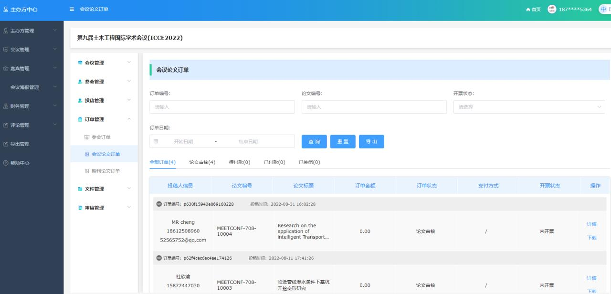Switch to the 论文审核(4) tab
This screenshot has width=611, height=294.
pyautogui.click(x=202, y=162)
